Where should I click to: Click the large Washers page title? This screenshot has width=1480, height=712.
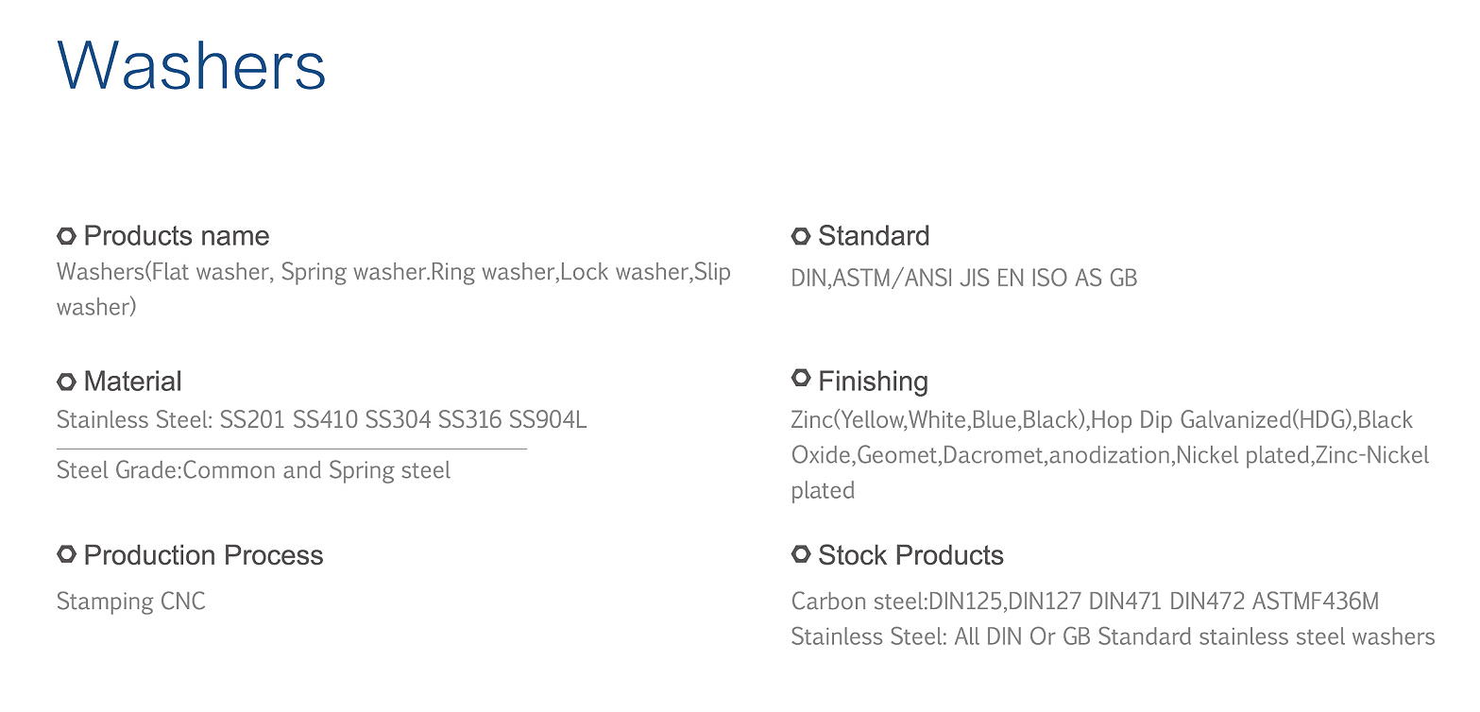(192, 66)
